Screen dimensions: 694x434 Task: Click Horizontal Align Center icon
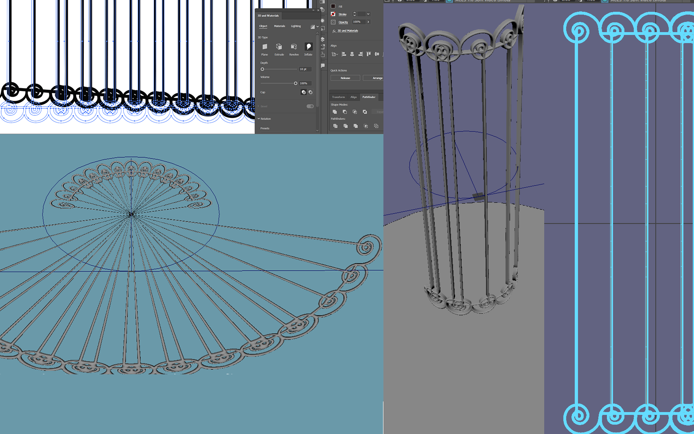coord(352,54)
